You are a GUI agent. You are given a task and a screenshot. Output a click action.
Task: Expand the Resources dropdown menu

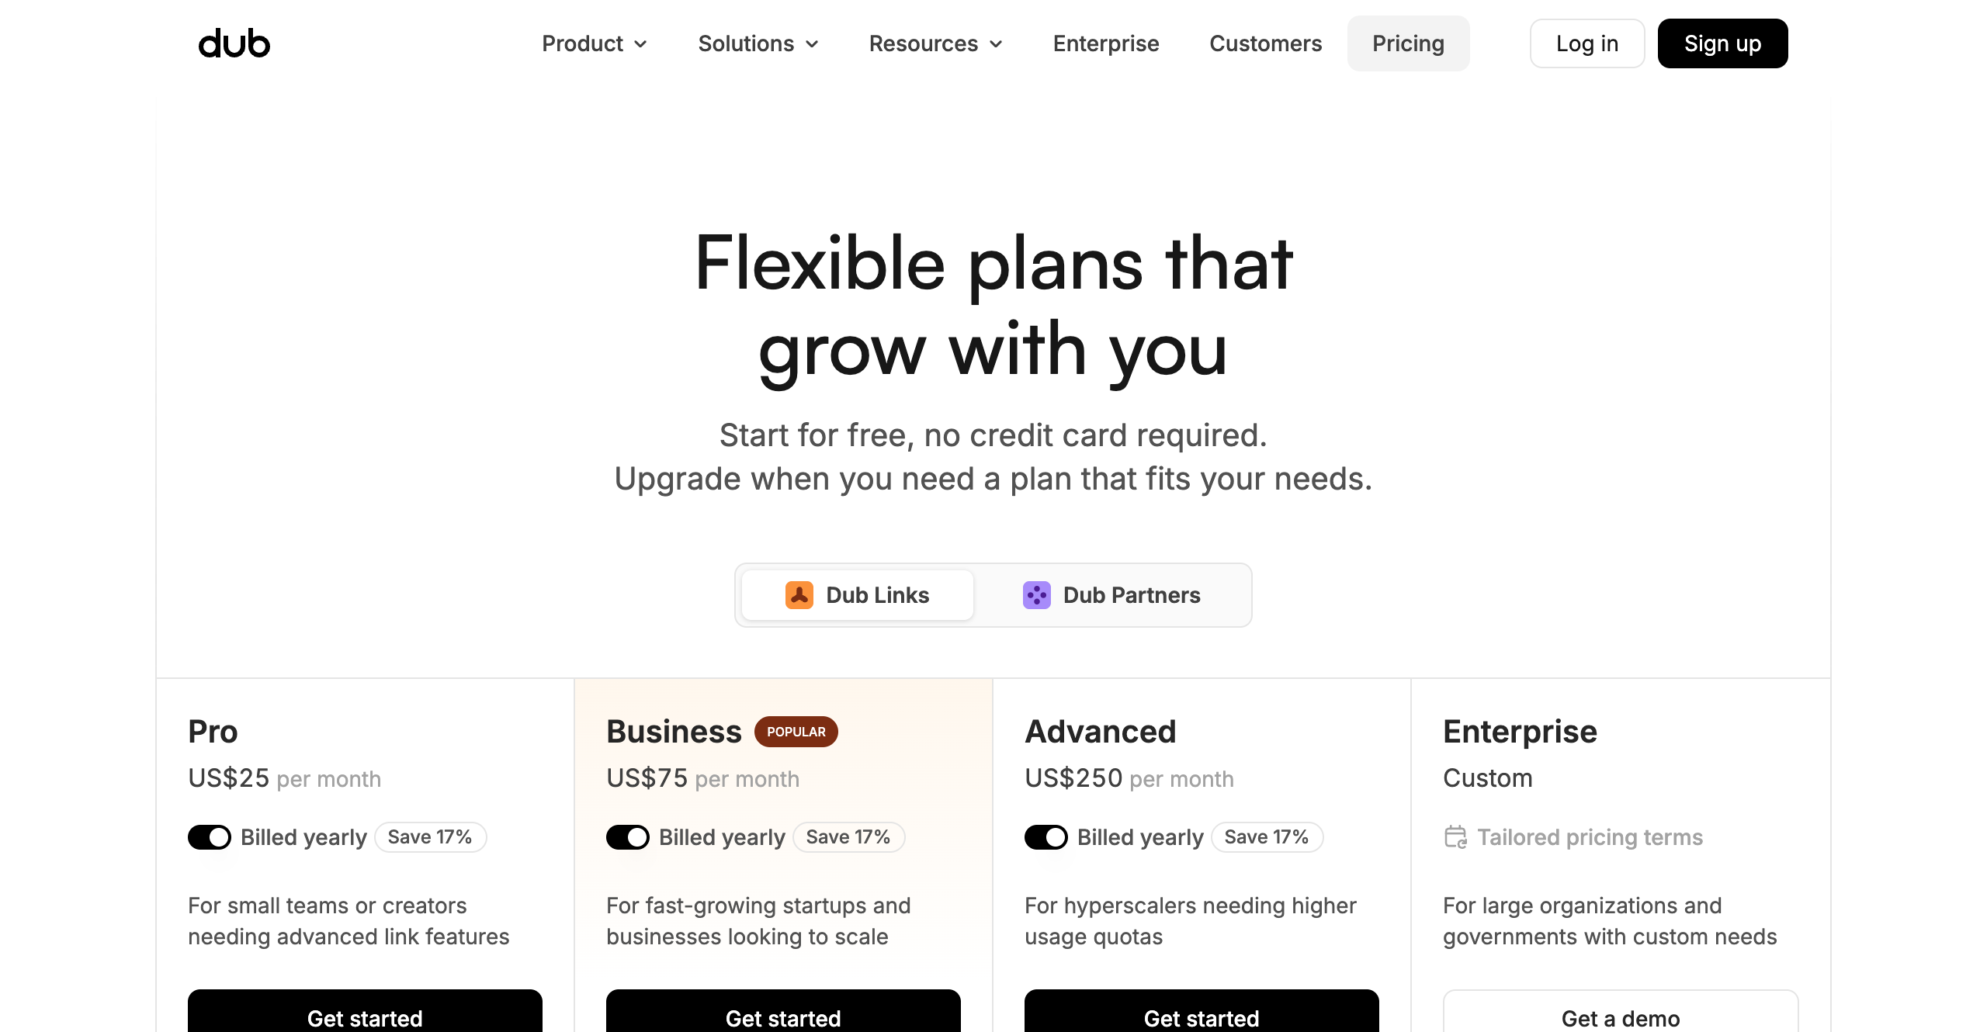pyautogui.click(x=936, y=43)
